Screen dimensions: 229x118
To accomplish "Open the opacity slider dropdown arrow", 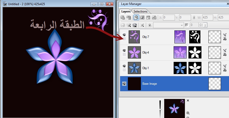I will coord(205,25).
